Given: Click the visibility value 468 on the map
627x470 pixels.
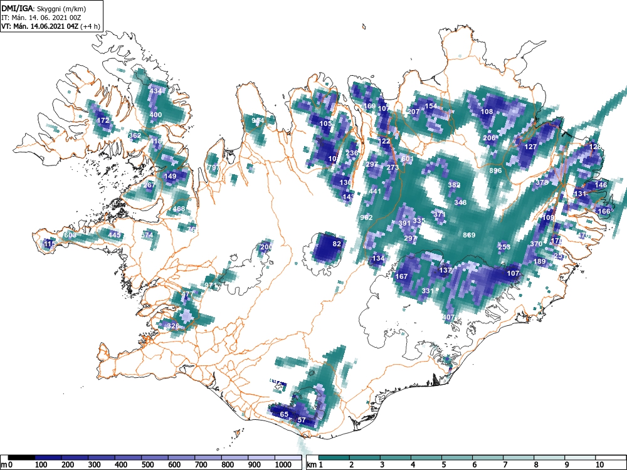Looking at the screenshot, I should click(x=179, y=209).
